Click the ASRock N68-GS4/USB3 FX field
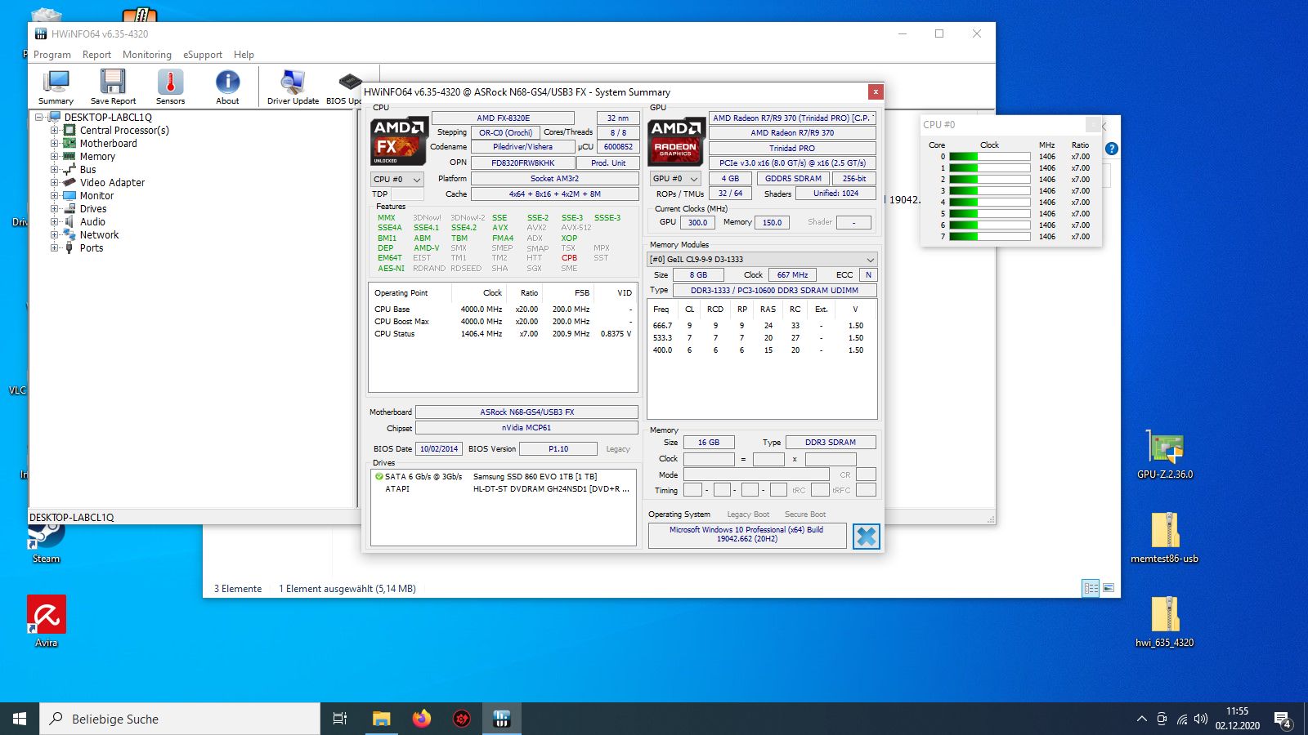 pos(526,412)
